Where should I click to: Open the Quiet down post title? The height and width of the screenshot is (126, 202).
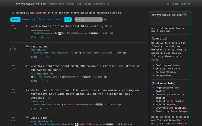(x=39, y=118)
